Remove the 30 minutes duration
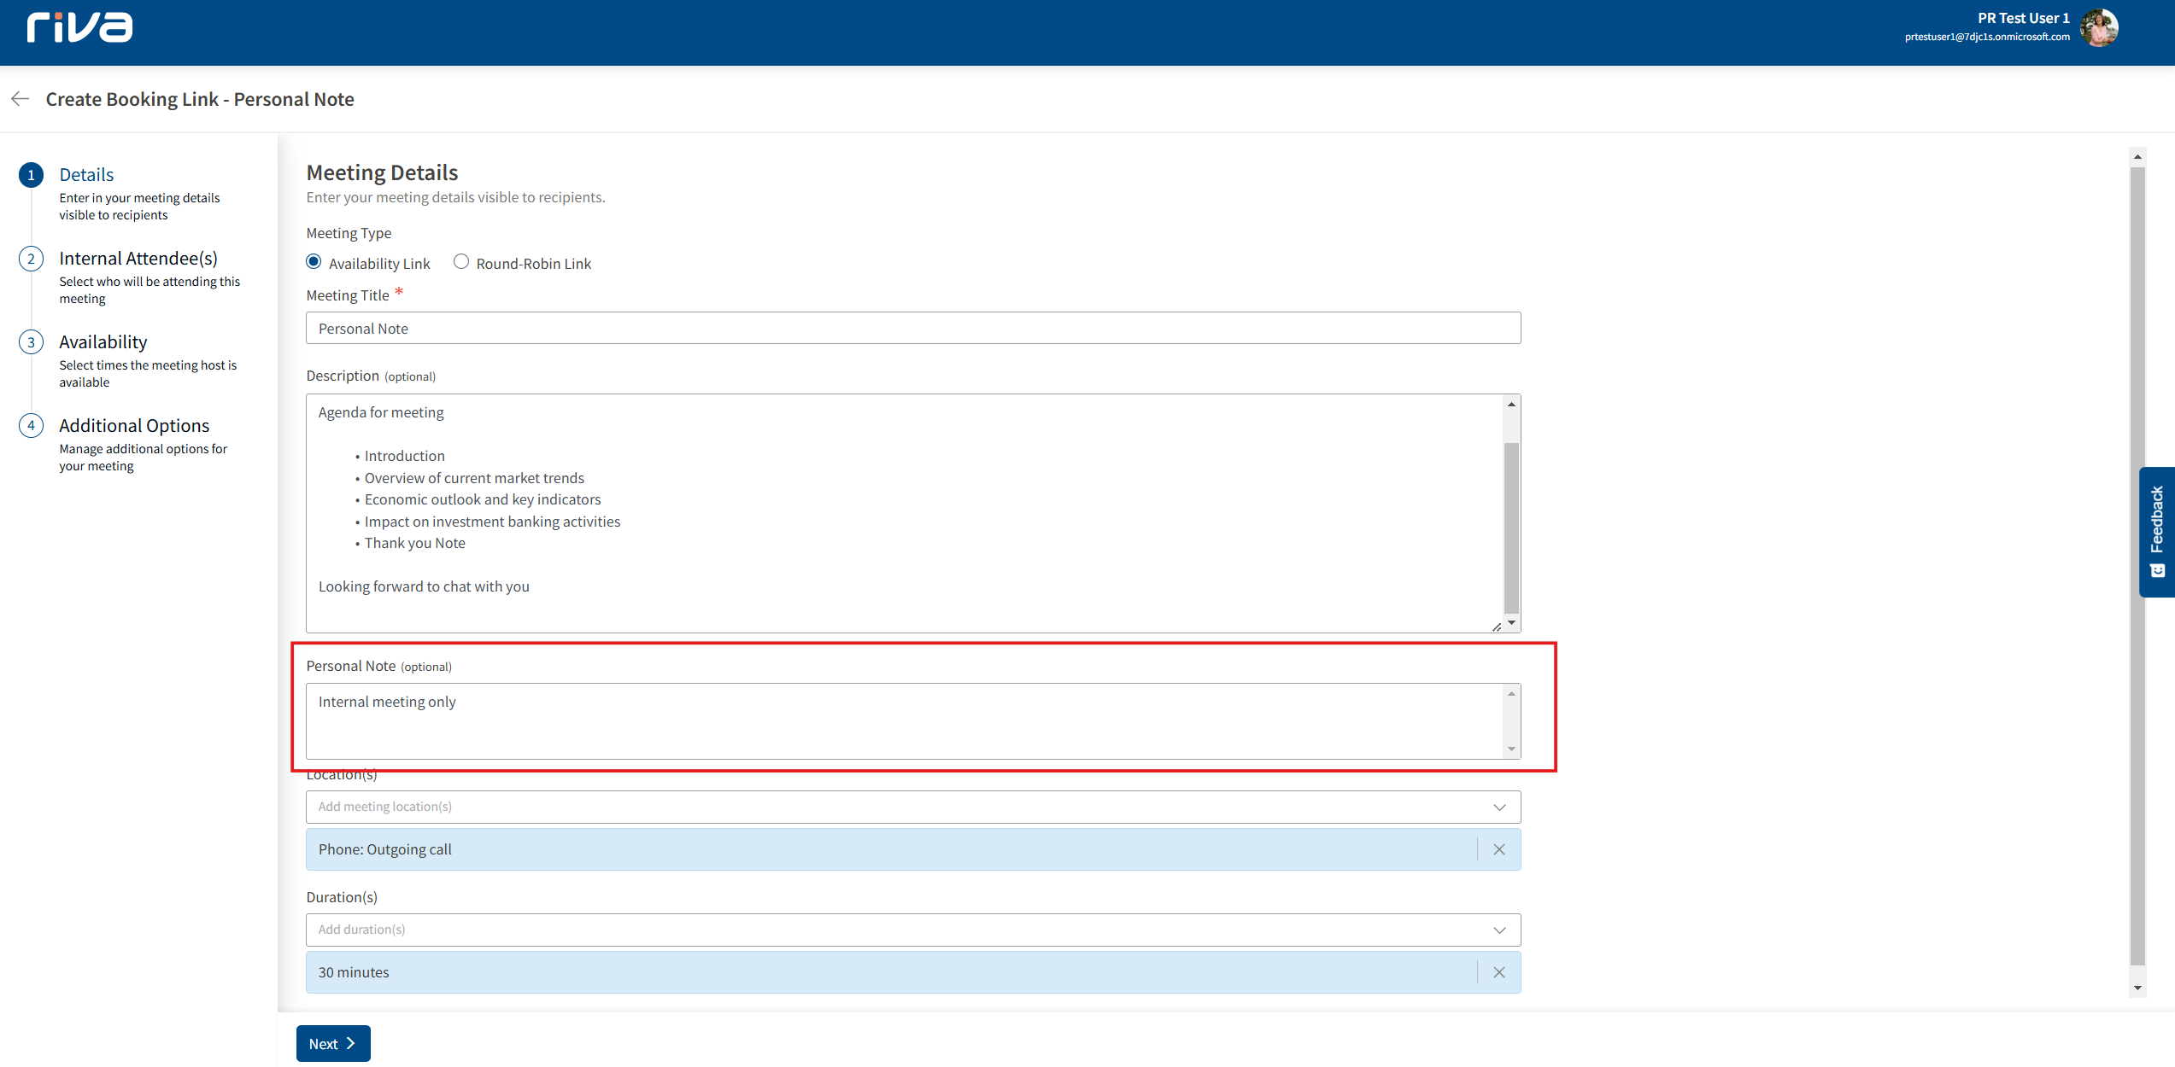The width and height of the screenshot is (2175, 1067). point(1498,972)
